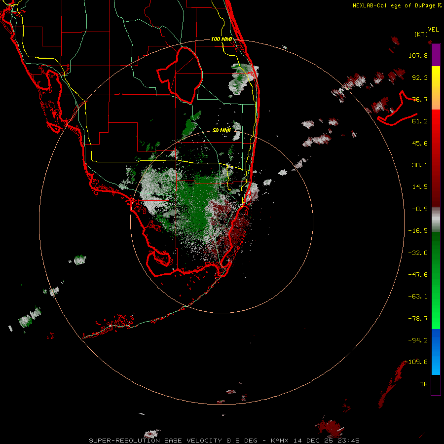Click the -32.0 legend value

(418, 253)
